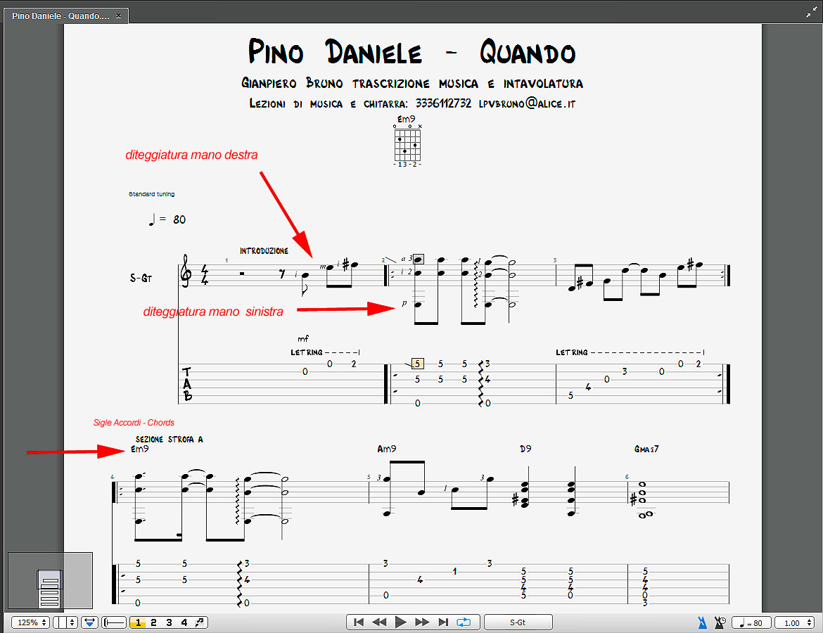Fast forward to the next bar
This screenshot has height=633, width=823.
[x=422, y=622]
